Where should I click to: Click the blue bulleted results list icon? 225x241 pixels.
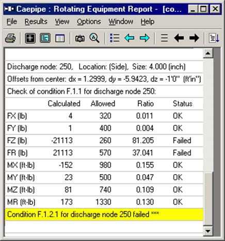click(115, 38)
